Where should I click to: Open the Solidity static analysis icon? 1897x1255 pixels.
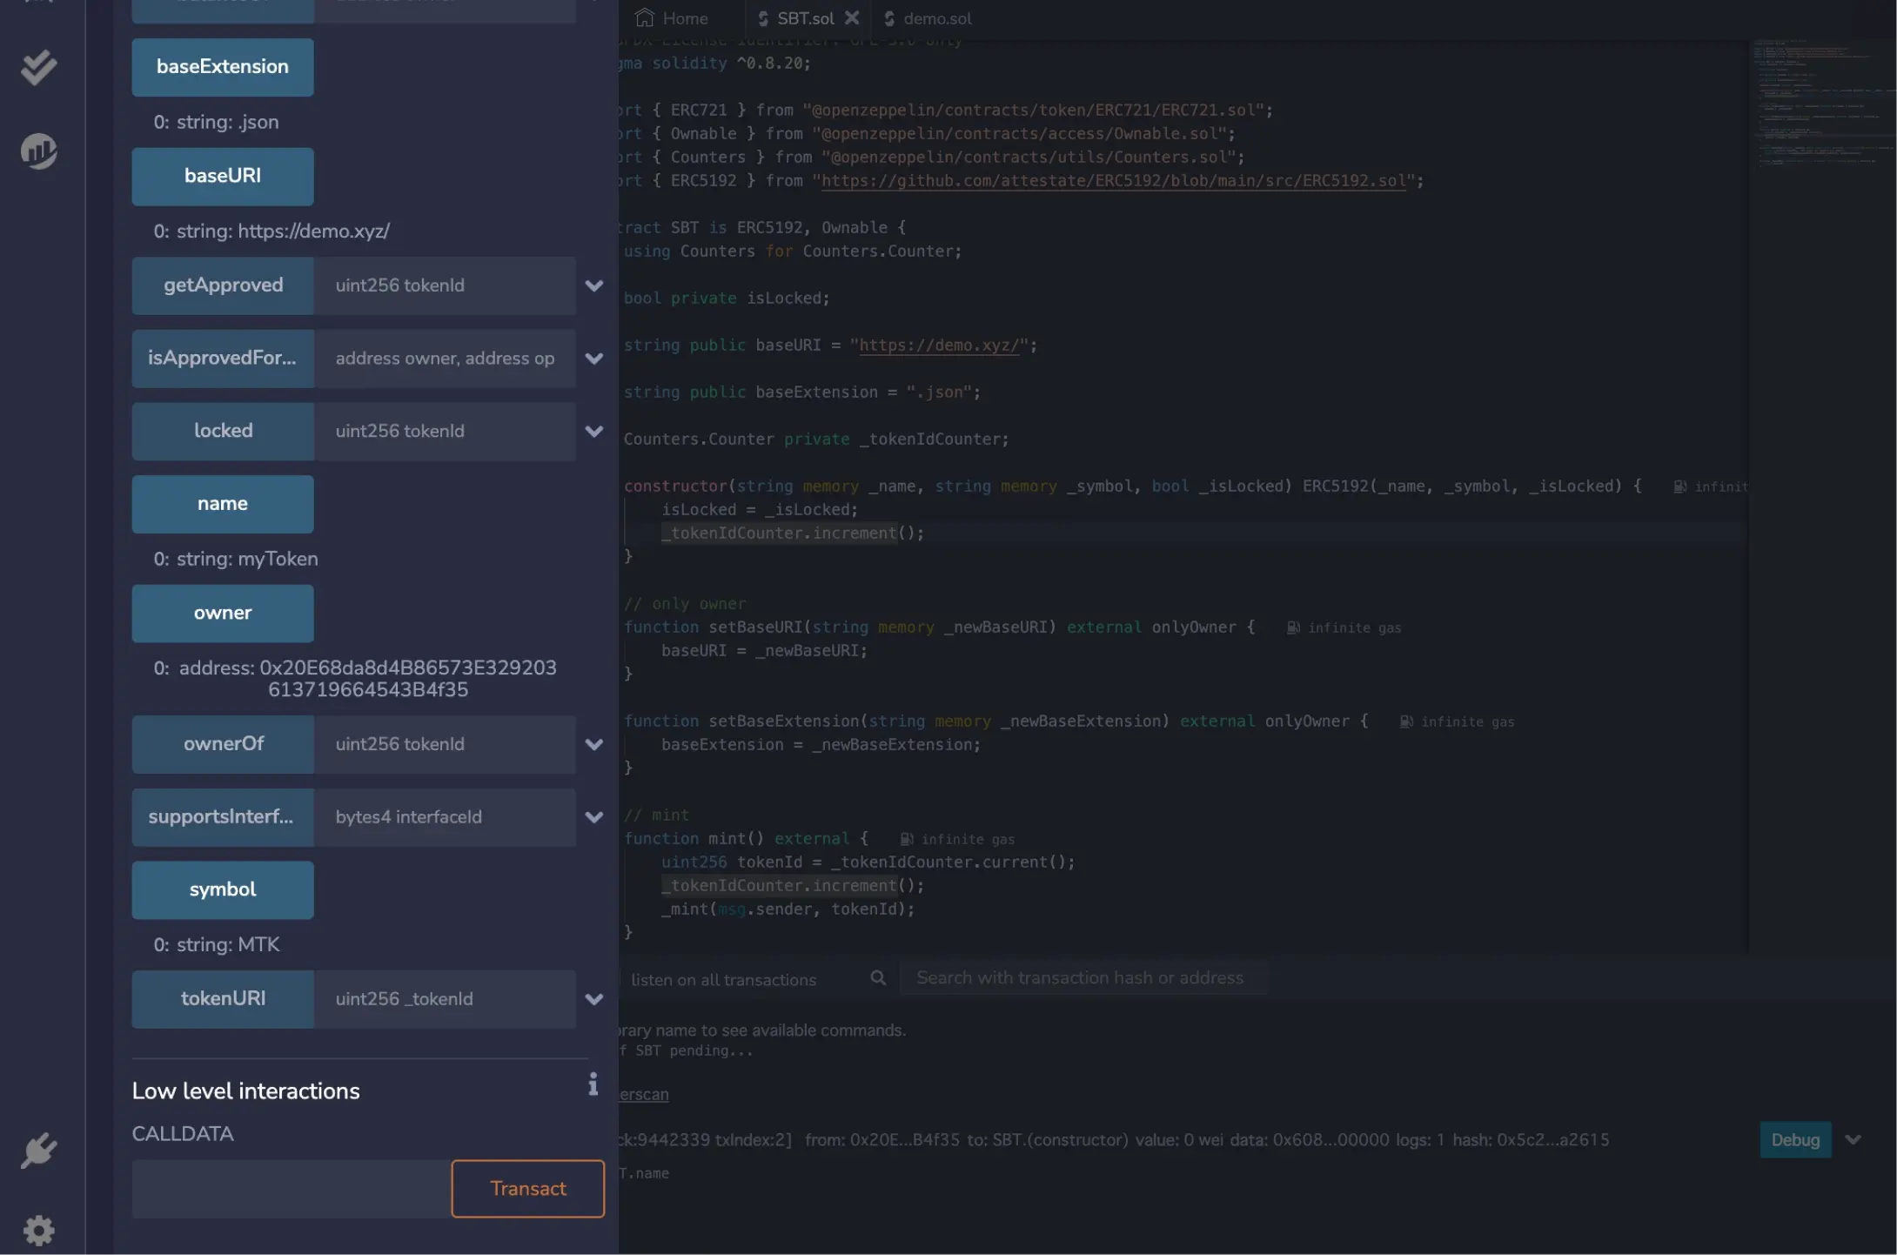tap(38, 151)
